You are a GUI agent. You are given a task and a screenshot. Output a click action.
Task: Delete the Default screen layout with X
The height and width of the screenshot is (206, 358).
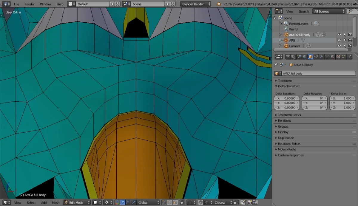(x=118, y=4)
